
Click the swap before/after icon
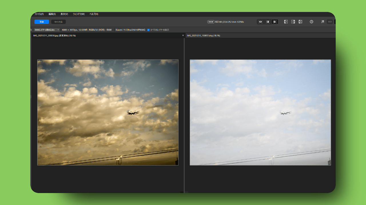(x=300, y=22)
